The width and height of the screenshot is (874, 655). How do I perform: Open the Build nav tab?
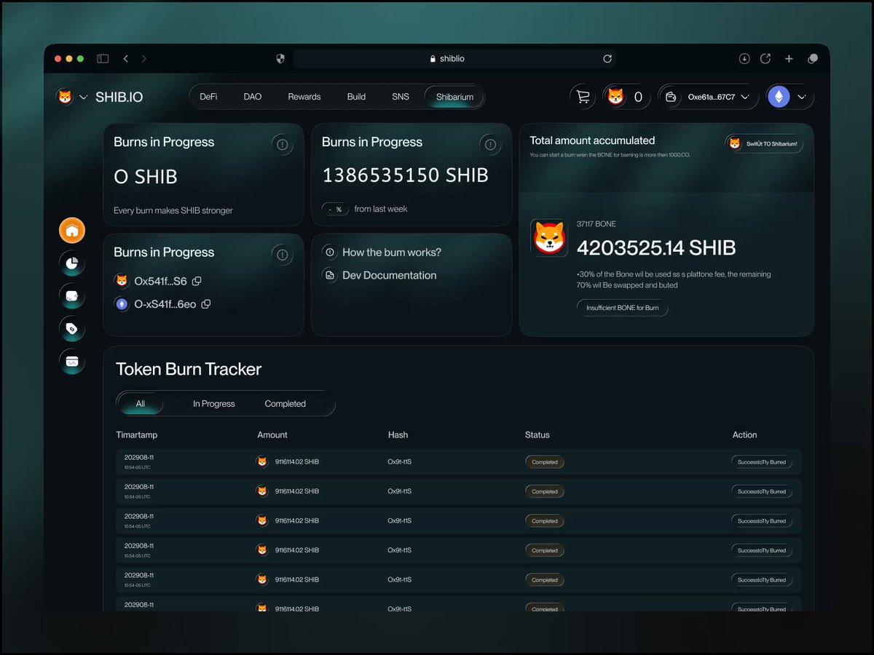pos(356,97)
